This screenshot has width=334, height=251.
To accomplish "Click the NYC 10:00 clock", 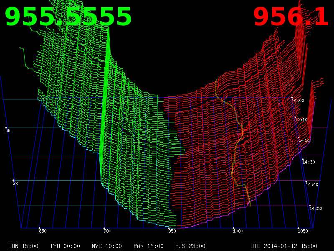I will point(107,246).
